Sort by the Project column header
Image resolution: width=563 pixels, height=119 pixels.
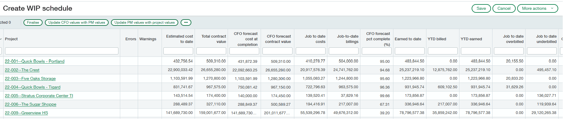pos(11,39)
